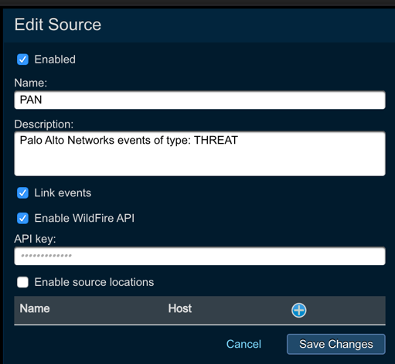Add a new source location row
395x364 pixels.
pyautogui.click(x=298, y=310)
